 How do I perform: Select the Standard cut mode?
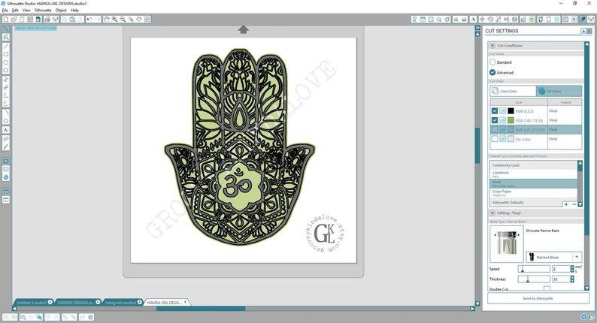click(492, 62)
